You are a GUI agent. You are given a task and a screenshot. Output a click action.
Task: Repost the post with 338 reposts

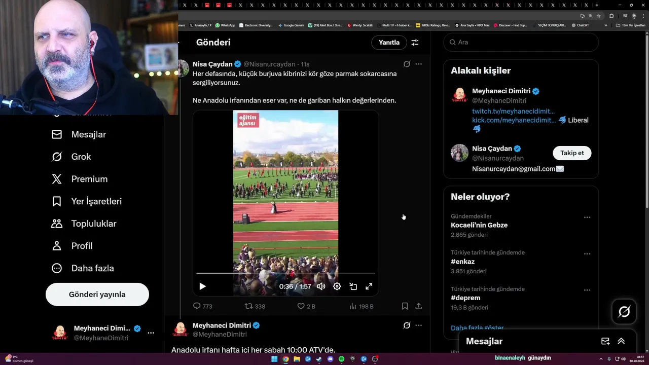pos(255,306)
